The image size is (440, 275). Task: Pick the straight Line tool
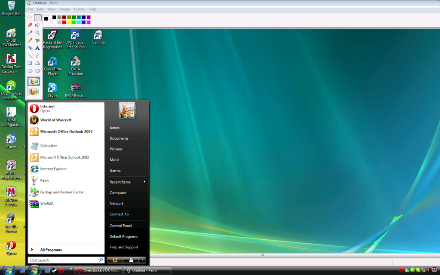30,55
